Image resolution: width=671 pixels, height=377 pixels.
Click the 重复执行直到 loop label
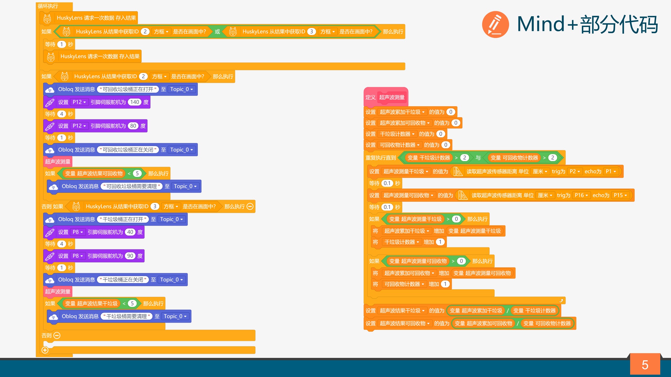[x=381, y=158]
